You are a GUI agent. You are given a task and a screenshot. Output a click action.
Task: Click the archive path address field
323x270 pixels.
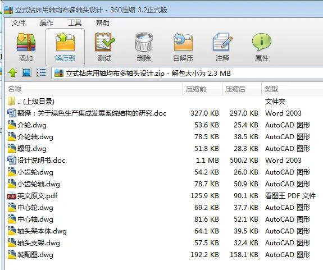coord(187,74)
